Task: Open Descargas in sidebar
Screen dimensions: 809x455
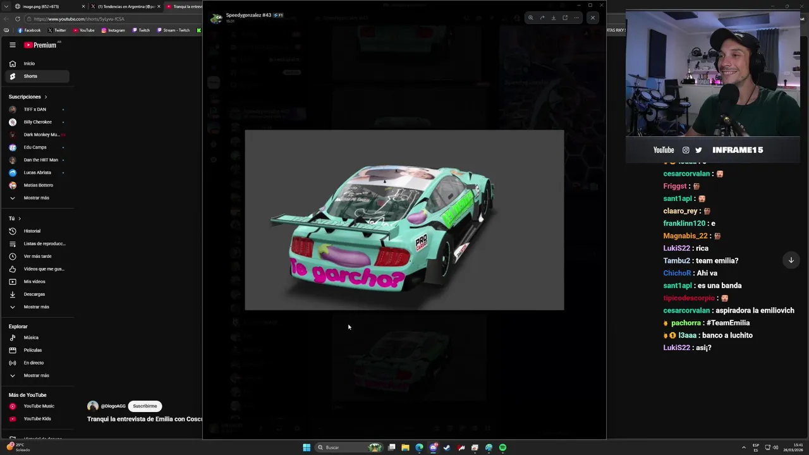Action: (37, 294)
